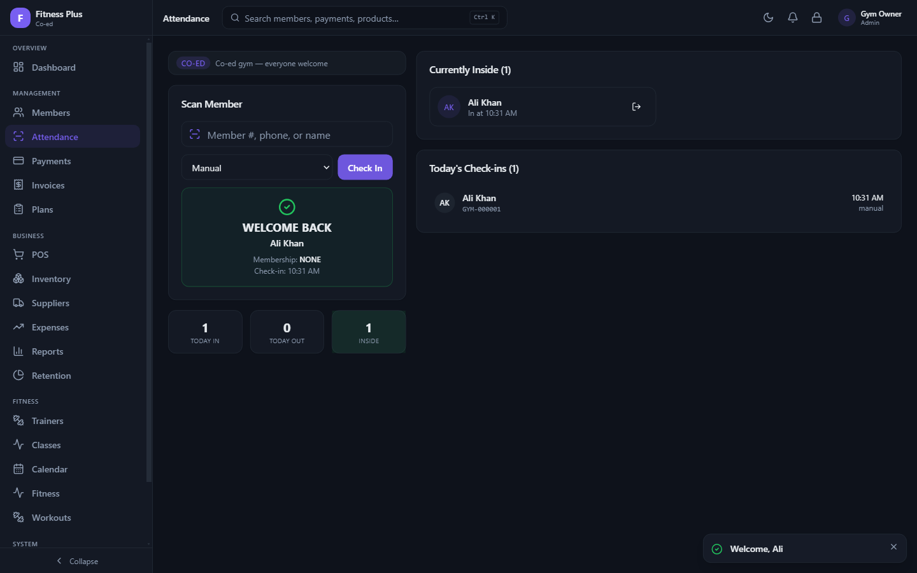Click the Inventory boxes icon
The width and height of the screenshot is (917, 573).
[18, 279]
